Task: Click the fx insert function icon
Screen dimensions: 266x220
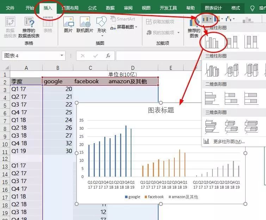Action: [x=108, y=55]
